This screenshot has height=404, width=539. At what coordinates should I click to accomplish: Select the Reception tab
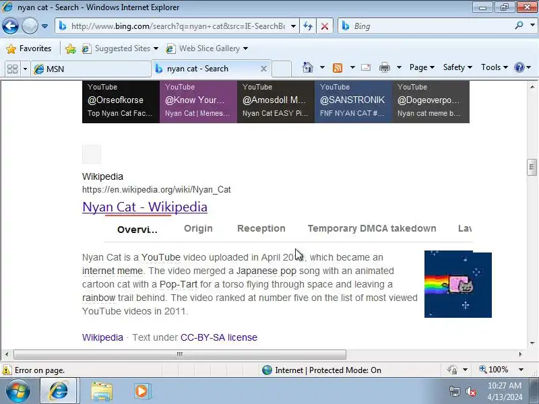point(261,228)
